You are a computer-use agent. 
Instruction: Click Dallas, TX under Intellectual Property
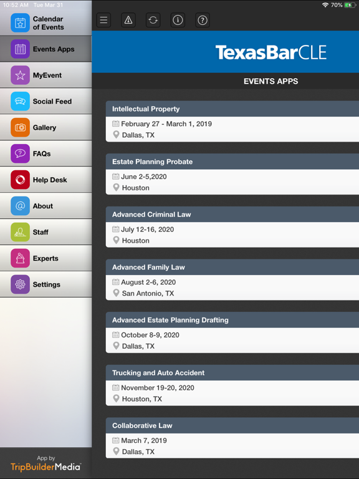point(138,135)
